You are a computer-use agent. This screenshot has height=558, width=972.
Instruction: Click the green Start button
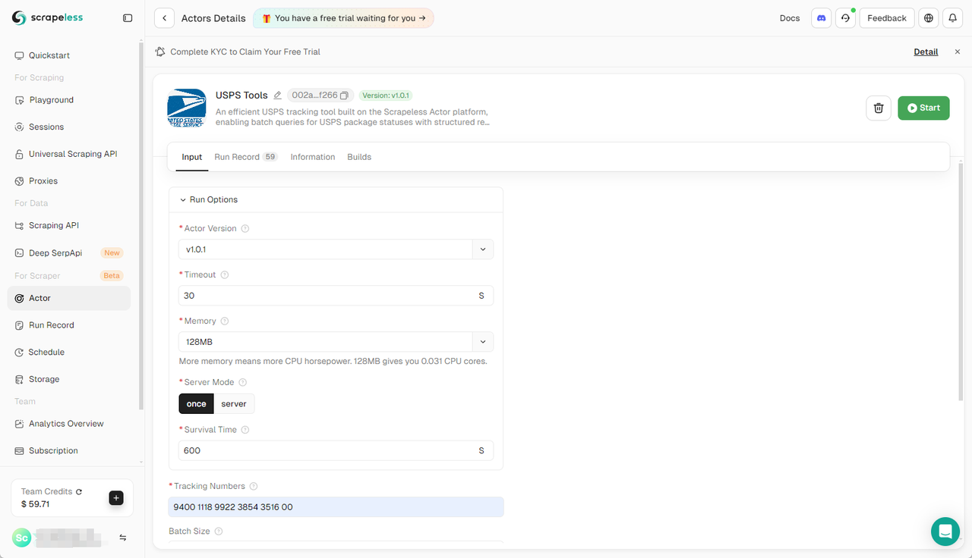click(923, 108)
